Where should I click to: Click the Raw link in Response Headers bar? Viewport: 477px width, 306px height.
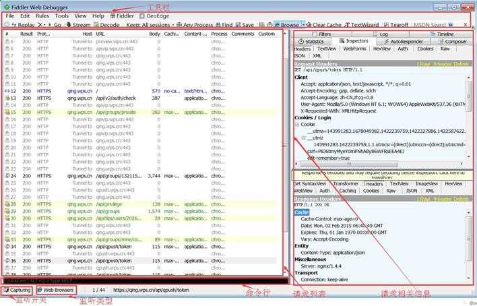425,199
